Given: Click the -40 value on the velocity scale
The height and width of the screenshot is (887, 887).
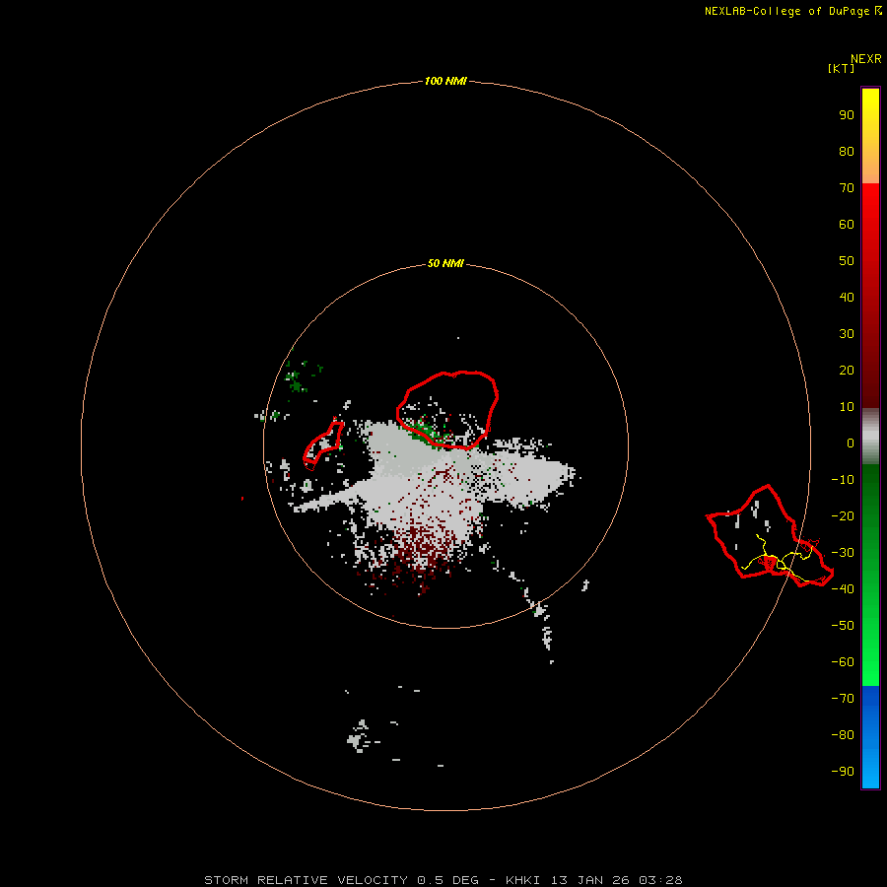Looking at the screenshot, I should tap(843, 589).
